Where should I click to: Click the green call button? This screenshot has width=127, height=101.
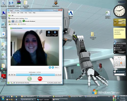coord(29,79)
